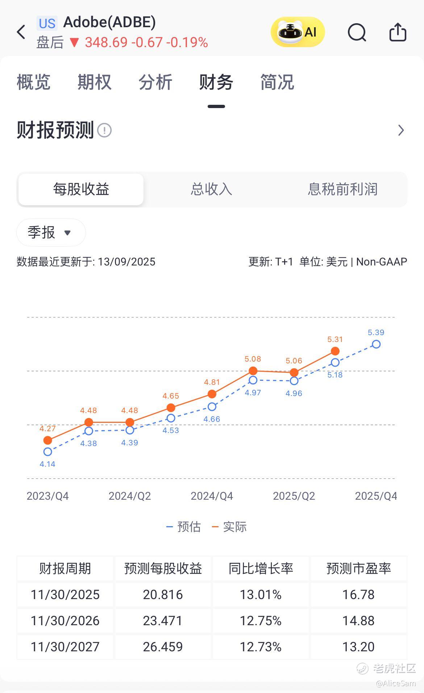
Task: Tap the 12.73% growth cell
Action: click(x=261, y=647)
